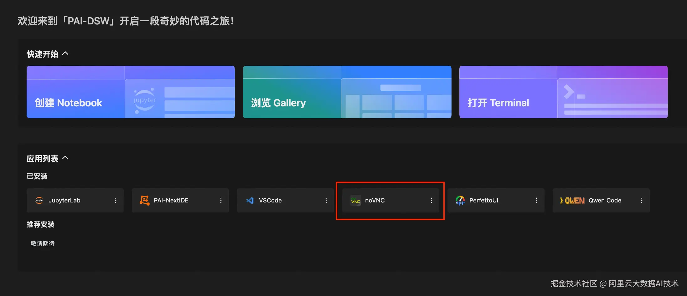The width and height of the screenshot is (687, 296).
Task: Click the 打开 Terminal card
Action: point(563,92)
